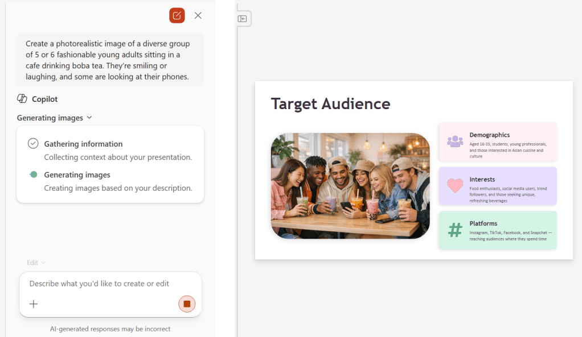
Task: Collapse the side panel toggle icon
Action: tap(243, 19)
